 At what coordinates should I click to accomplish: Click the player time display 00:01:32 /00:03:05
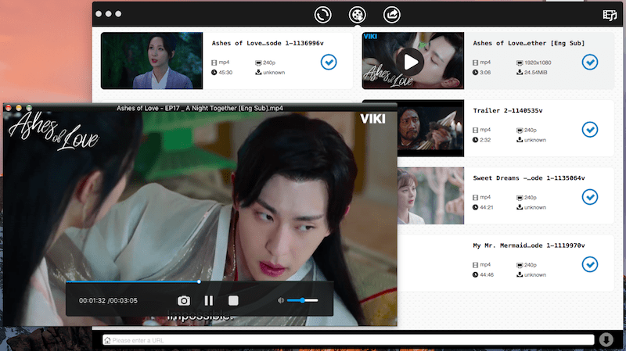[108, 301]
